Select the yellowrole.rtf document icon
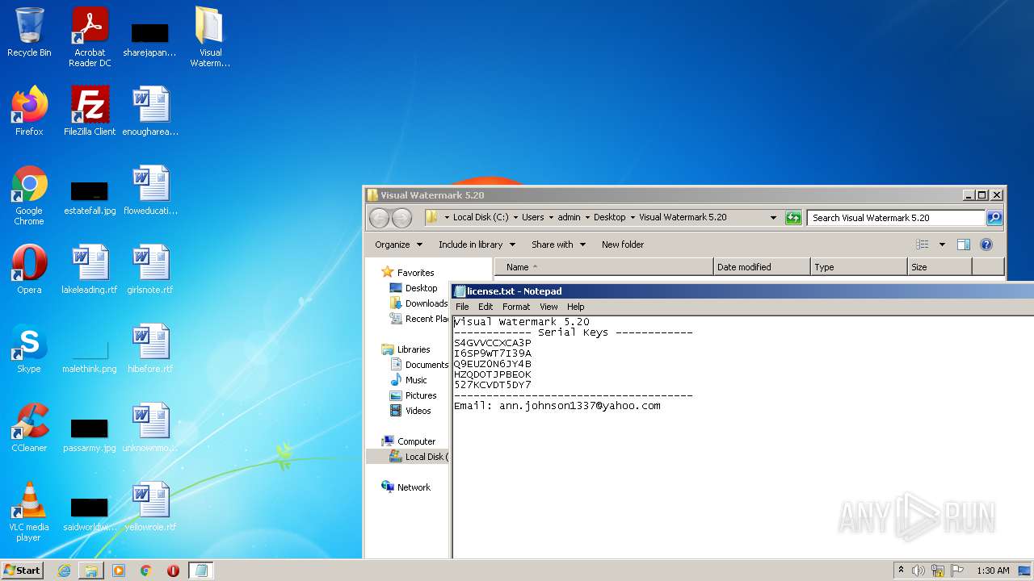 150,506
